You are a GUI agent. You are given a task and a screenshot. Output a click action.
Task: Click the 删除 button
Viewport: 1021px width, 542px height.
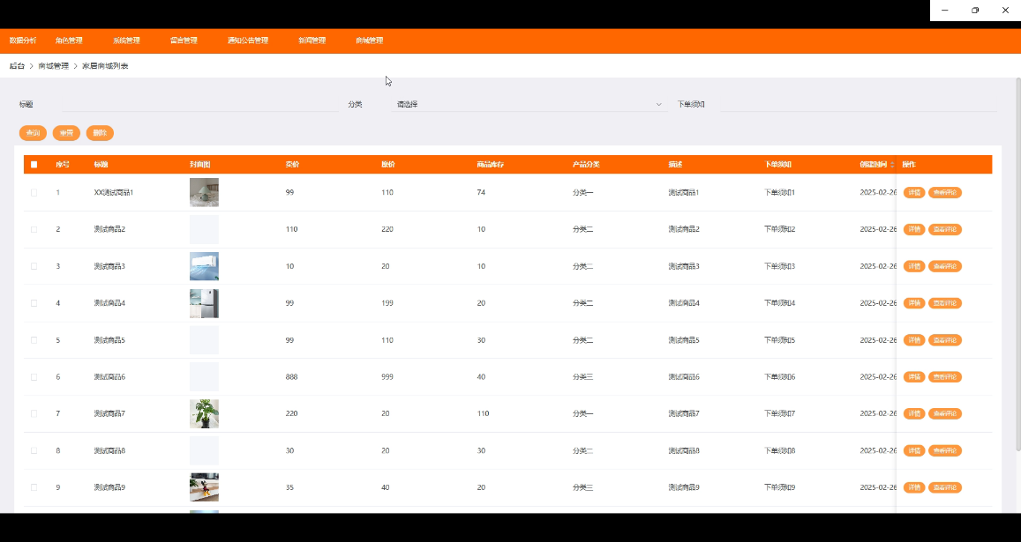click(100, 133)
